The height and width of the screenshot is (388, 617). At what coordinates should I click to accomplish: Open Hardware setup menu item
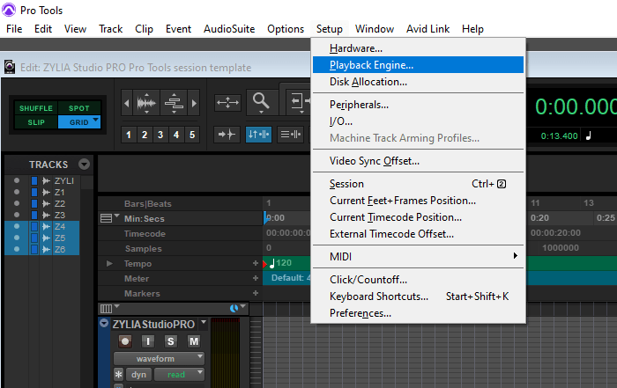tap(418, 48)
